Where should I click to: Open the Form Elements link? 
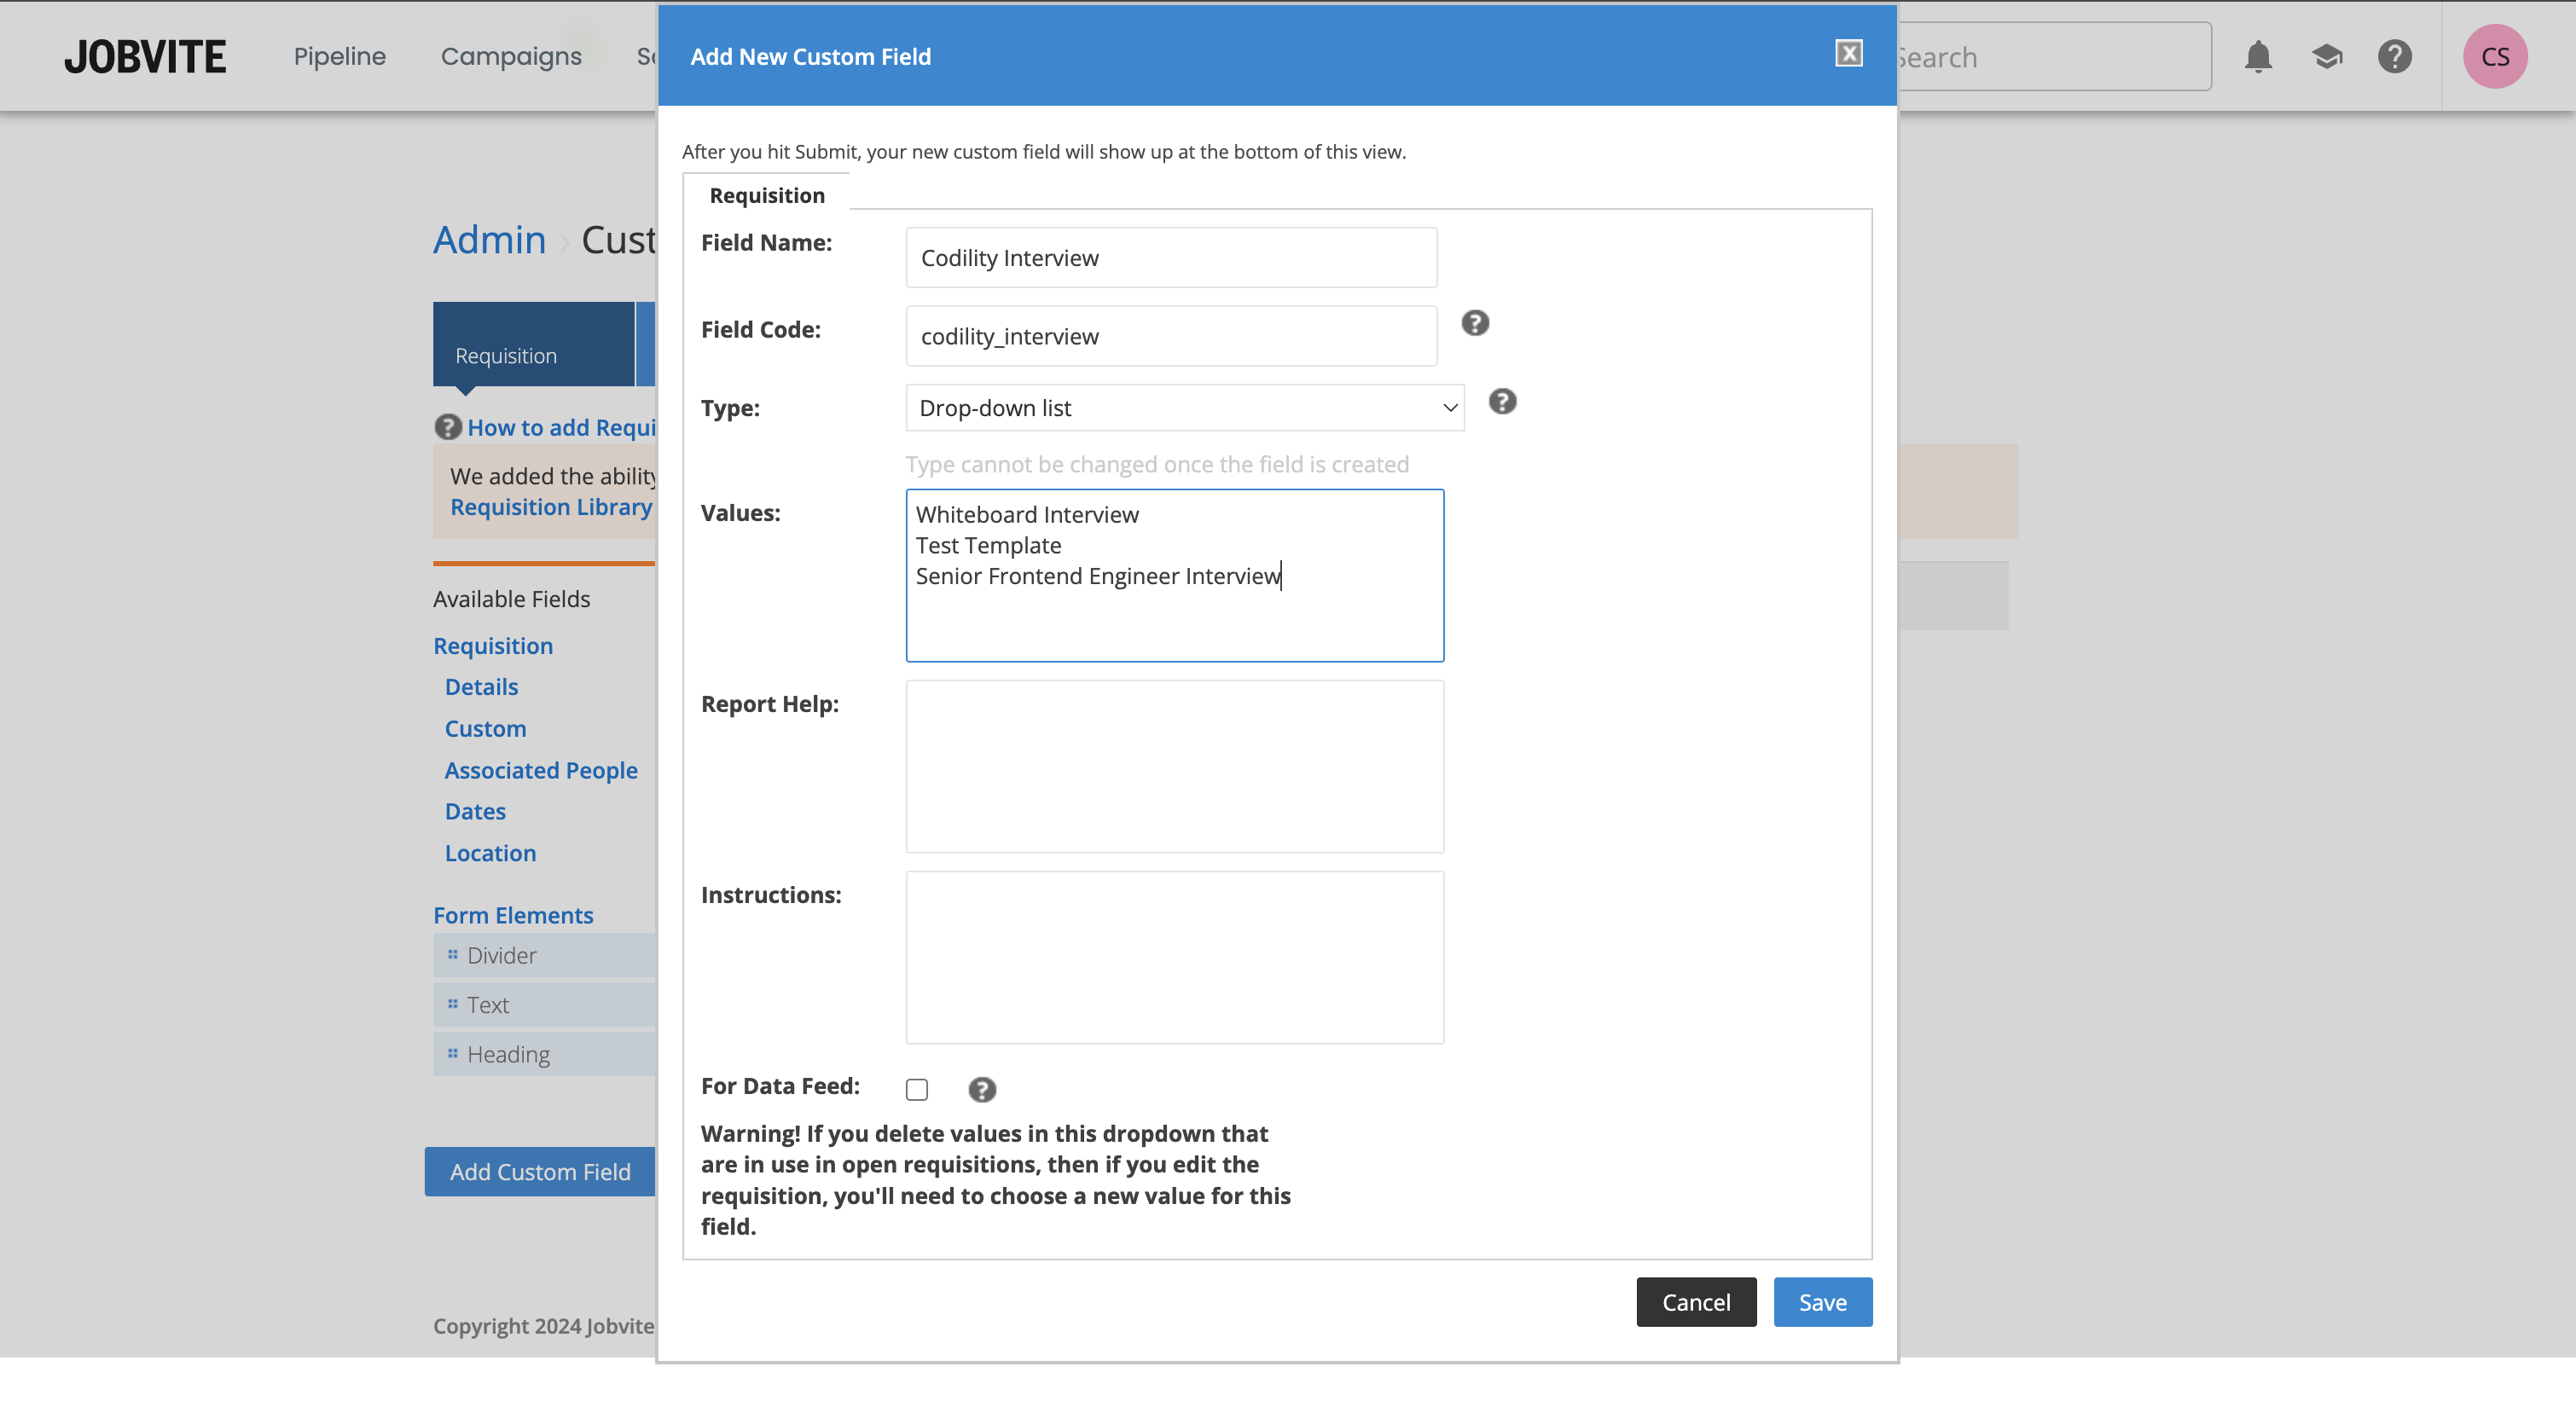coord(513,915)
